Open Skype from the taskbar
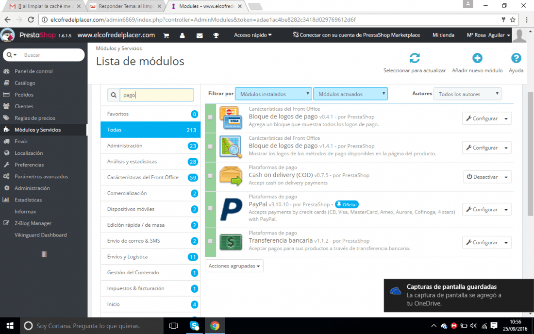 [194, 326]
